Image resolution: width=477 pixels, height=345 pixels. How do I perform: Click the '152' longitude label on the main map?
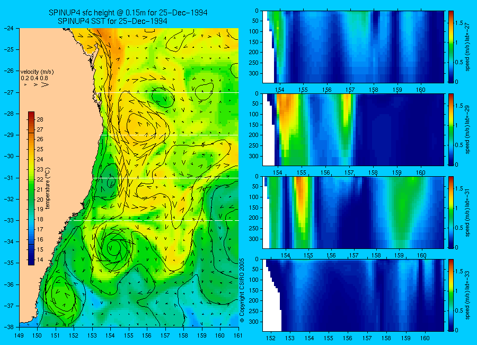(74, 335)
